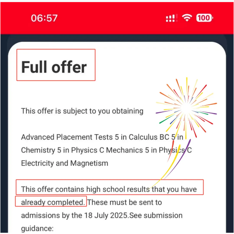Click the line 'Advanced Placement Tests 5 in Calculus BC'

click(x=95, y=137)
